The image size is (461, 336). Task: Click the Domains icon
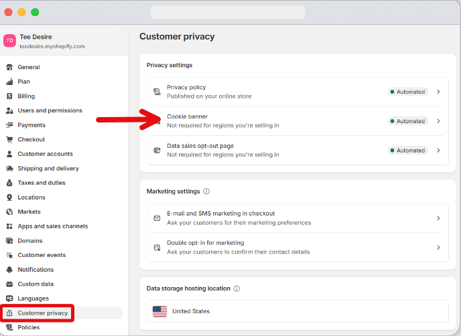(9, 241)
